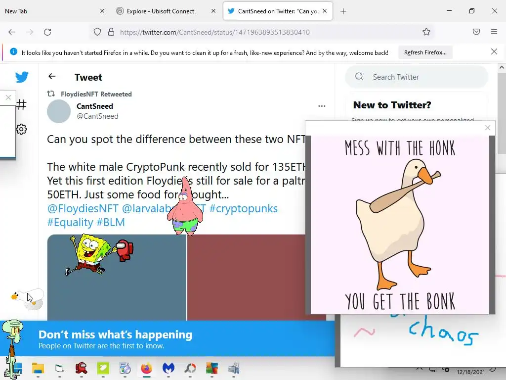Click the #BLM hashtag

110,222
